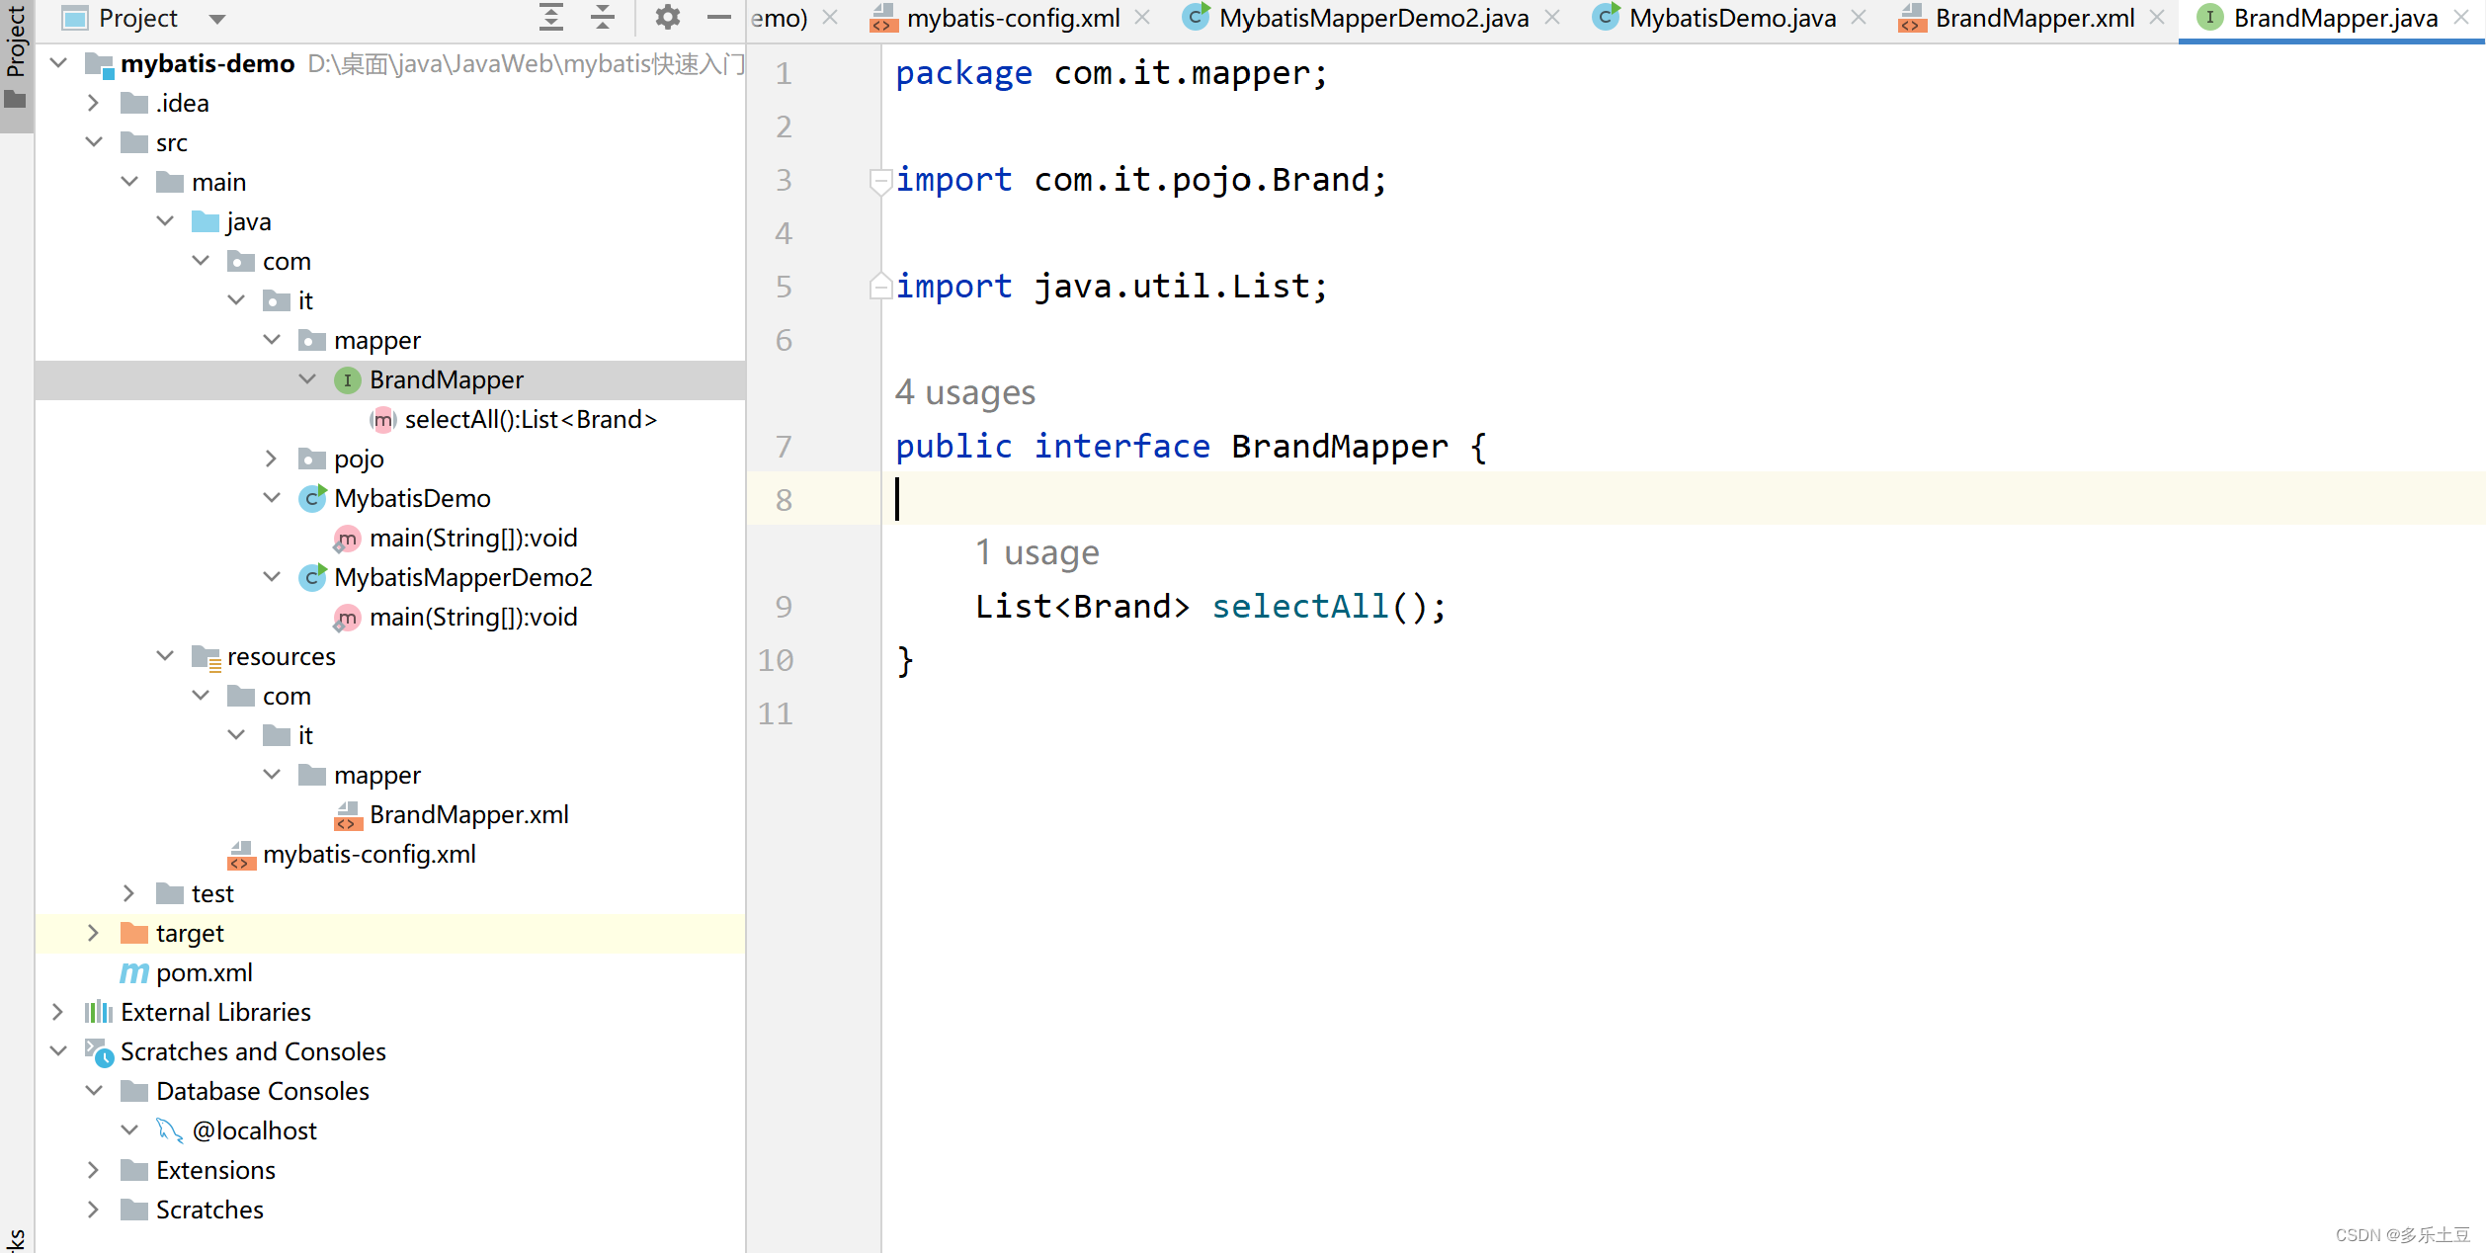Click the pom.xml Maven file icon
Image resolution: width=2486 pixels, height=1253 pixels.
[134, 973]
